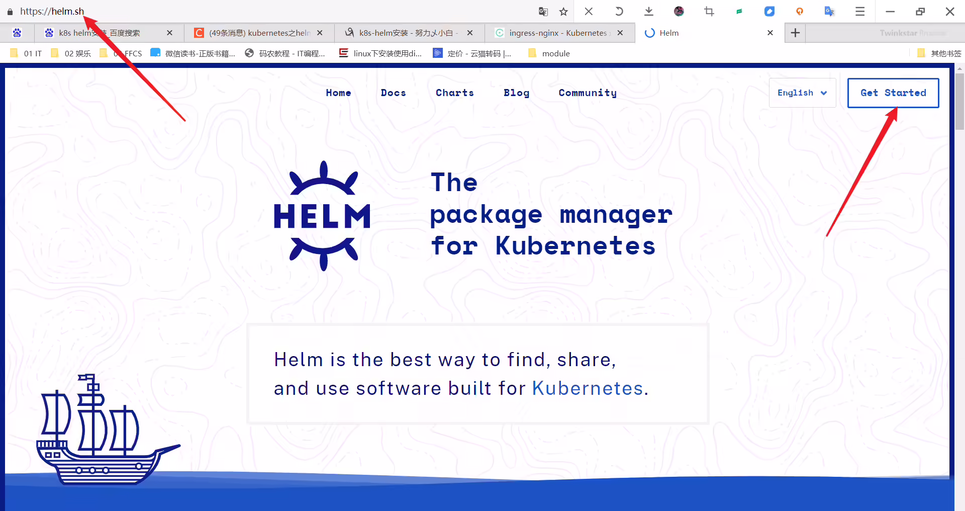Image resolution: width=965 pixels, height=511 pixels.
Task: Close the 'k8s-helm安装' tab
Action: point(470,33)
